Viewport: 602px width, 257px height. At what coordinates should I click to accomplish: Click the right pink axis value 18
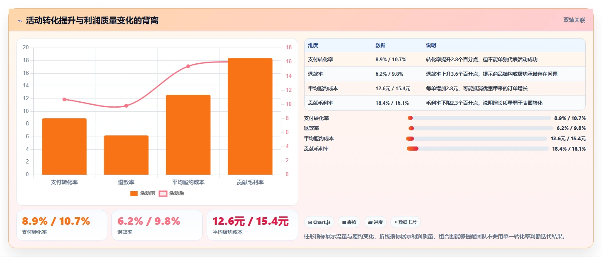pyautogui.click(x=289, y=48)
